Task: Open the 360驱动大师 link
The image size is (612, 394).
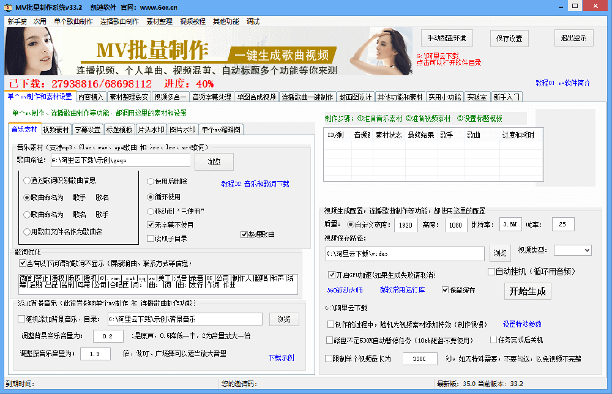Action: (345, 290)
